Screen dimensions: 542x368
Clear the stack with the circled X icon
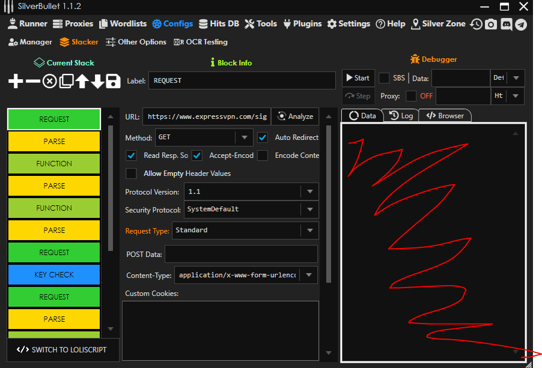pos(49,82)
